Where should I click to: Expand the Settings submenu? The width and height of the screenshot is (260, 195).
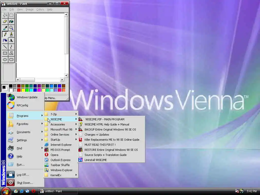tap(25, 140)
